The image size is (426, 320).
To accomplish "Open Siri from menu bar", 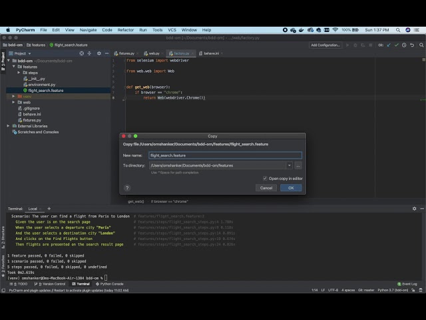I will [x=408, y=30].
